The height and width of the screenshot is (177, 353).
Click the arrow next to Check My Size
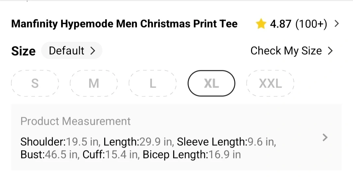330,51
